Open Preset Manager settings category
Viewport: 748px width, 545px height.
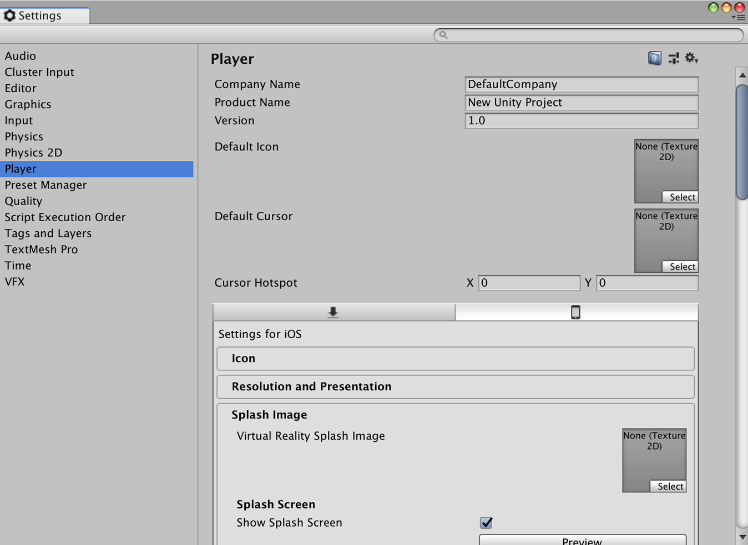[97, 185]
